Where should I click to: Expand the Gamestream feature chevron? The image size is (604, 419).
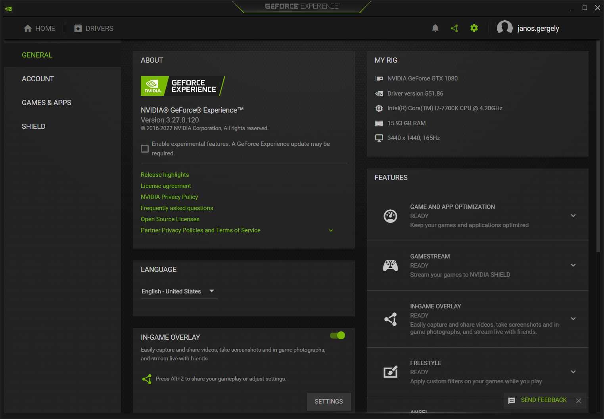573,265
